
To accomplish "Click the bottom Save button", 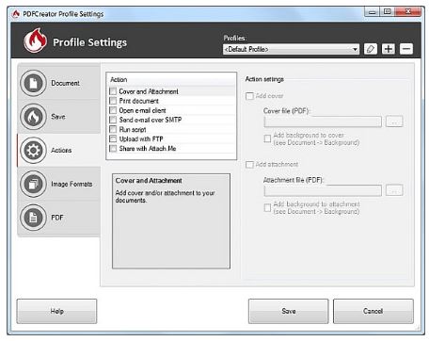I will [289, 311].
